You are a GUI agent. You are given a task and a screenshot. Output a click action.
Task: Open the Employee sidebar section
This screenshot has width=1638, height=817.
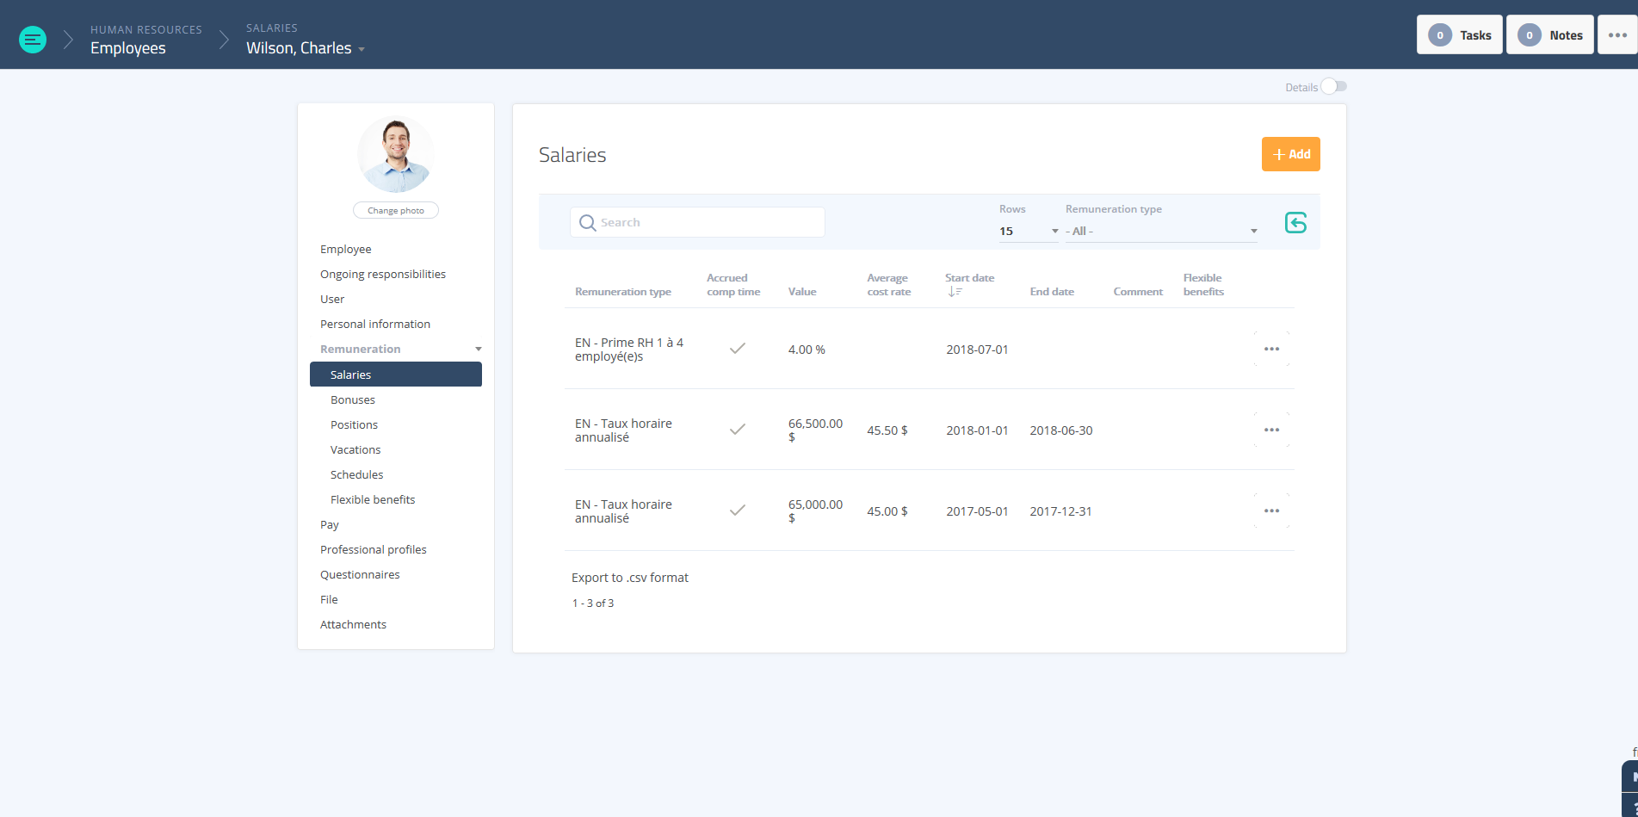coord(346,249)
